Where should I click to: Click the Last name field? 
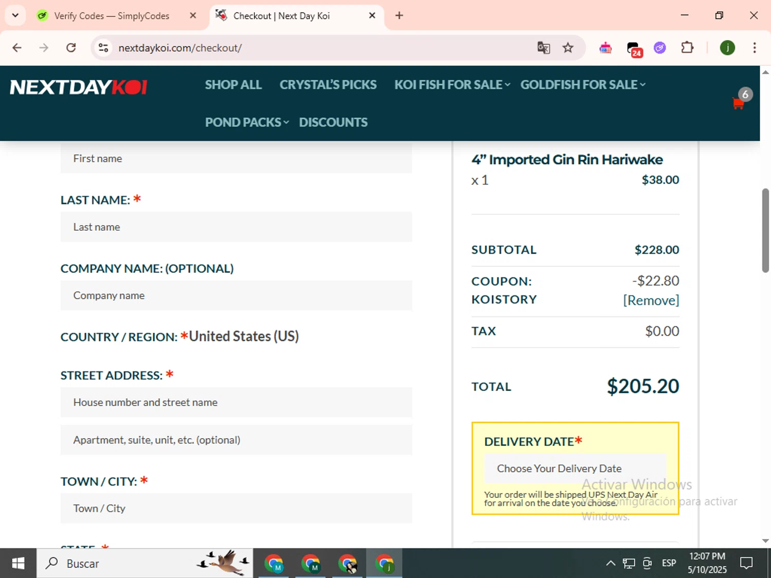click(x=236, y=227)
